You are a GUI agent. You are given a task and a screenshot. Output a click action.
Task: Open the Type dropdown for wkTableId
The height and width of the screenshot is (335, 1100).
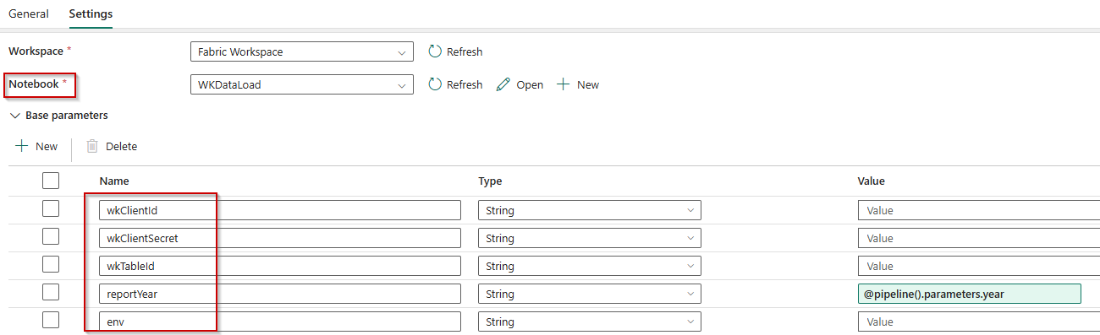[590, 266]
